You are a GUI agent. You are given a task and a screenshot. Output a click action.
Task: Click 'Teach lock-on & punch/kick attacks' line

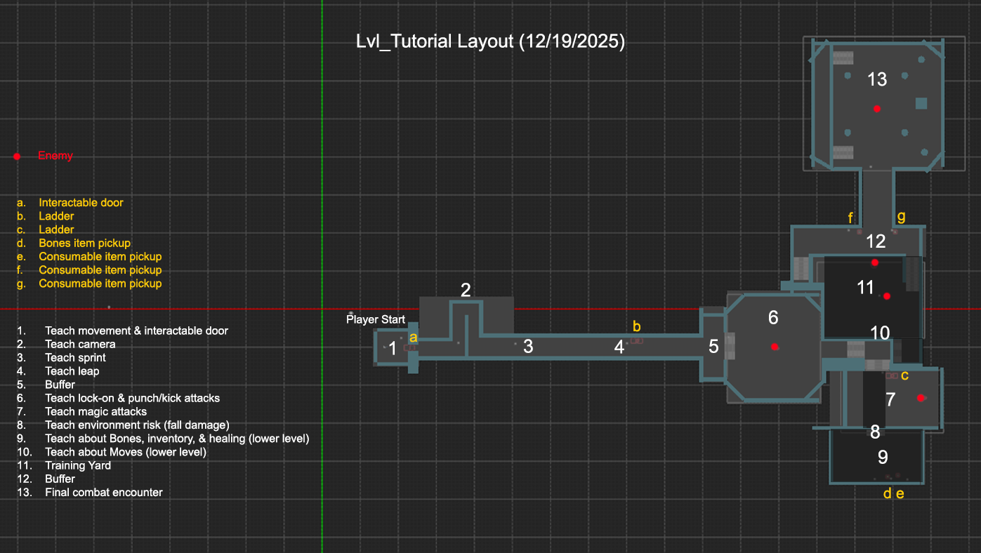pos(119,398)
